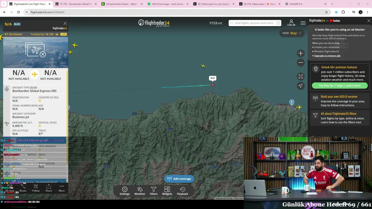Click the Bombardier Global Express XRS text
The height and width of the screenshot is (209, 372).
[x=34, y=91]
